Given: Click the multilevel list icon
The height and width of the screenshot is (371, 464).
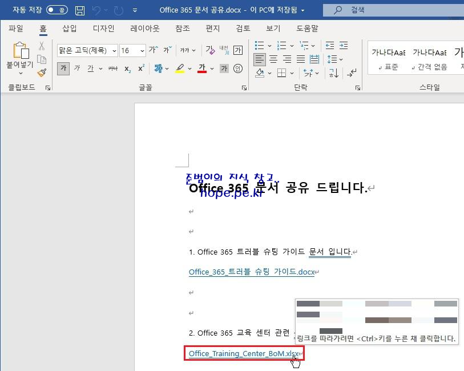Looking at the screenshot, I should click(304, 46).
